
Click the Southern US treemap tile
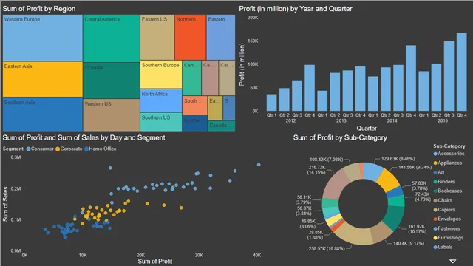point(161,122)
